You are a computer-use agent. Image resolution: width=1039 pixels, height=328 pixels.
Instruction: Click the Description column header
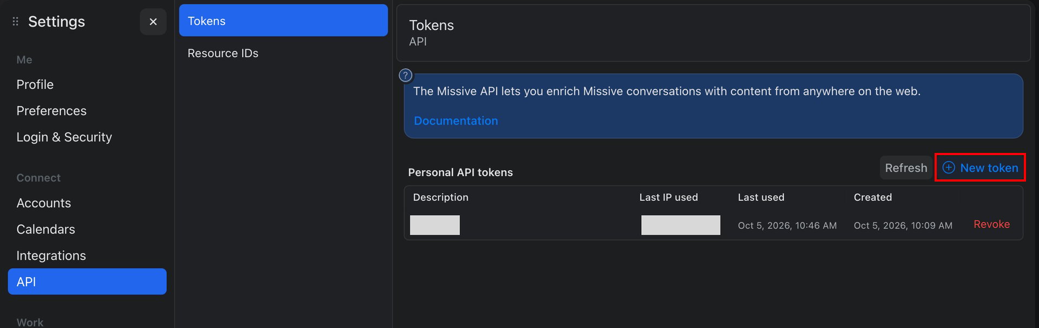(440, 197)
